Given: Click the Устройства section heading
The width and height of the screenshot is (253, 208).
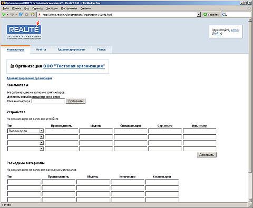Looking at the screenshot, I should (16, 112).
